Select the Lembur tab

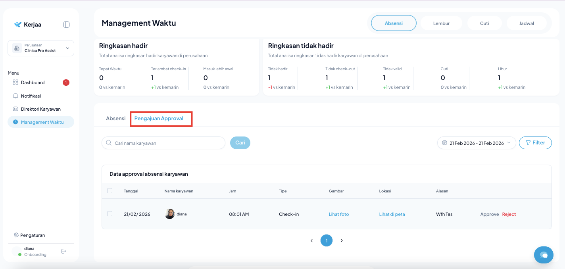point(441,23)
